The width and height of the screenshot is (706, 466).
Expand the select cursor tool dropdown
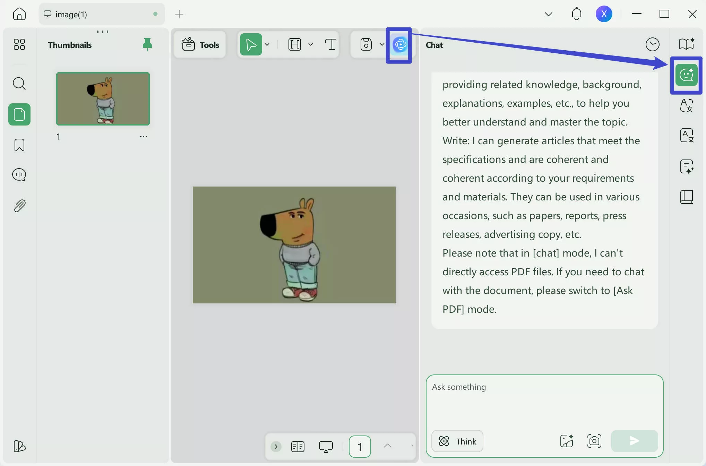[267, 45]
